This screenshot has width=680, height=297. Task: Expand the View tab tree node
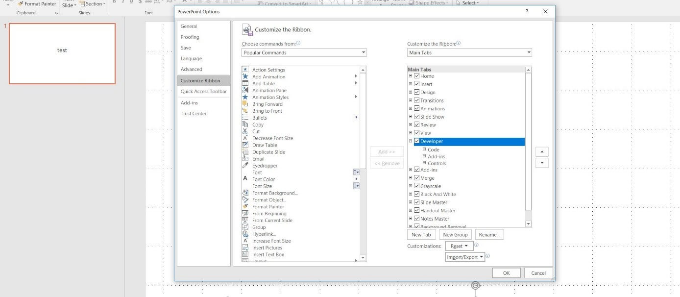411,133
